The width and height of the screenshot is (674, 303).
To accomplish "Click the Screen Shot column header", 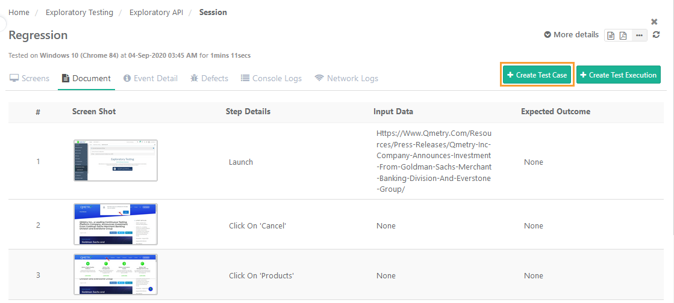I will (x=94, y=112).
